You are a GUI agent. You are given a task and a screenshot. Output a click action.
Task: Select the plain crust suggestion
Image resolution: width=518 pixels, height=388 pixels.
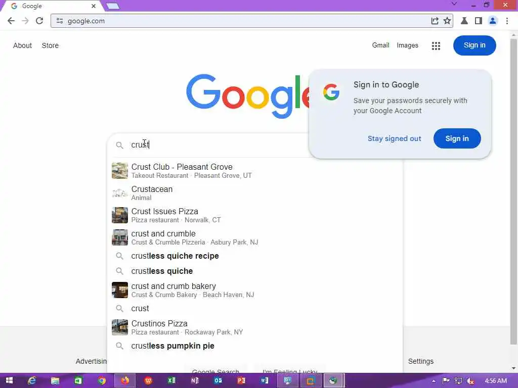pos(255,308)
